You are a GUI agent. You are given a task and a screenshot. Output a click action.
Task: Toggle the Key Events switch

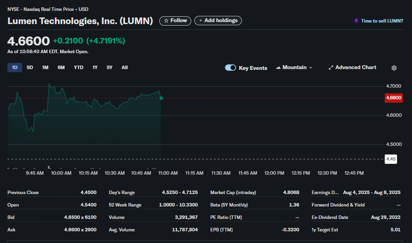point(231,68)
